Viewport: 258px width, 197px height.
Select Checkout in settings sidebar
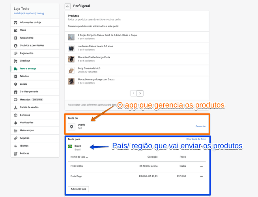pos(35,61)
